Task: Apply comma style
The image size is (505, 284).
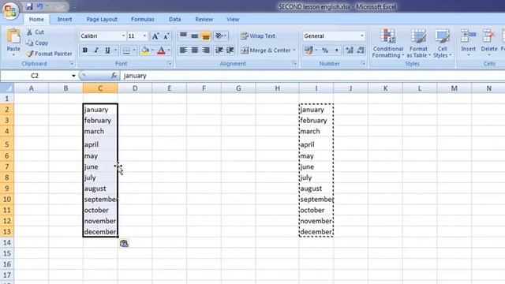Action: pyautogui.click(x=337, y=50)
